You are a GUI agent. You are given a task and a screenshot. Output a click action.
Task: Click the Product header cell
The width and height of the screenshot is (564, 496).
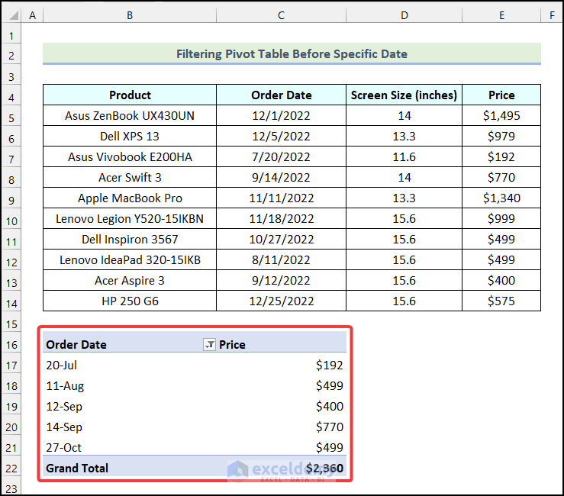[130, 95]
